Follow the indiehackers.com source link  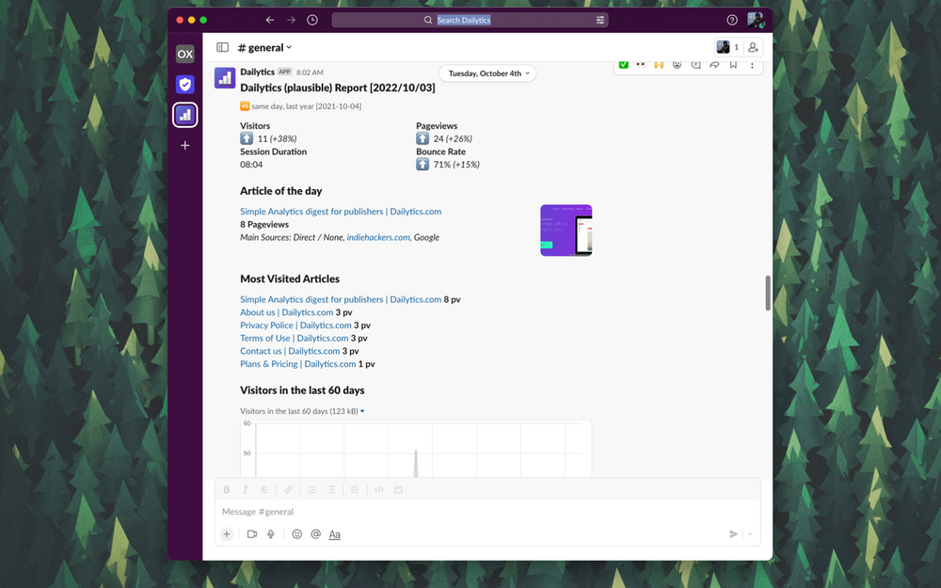click(378, 237)
